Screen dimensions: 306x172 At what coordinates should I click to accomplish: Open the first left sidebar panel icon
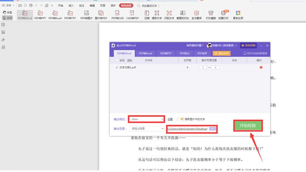coord(3,25)
